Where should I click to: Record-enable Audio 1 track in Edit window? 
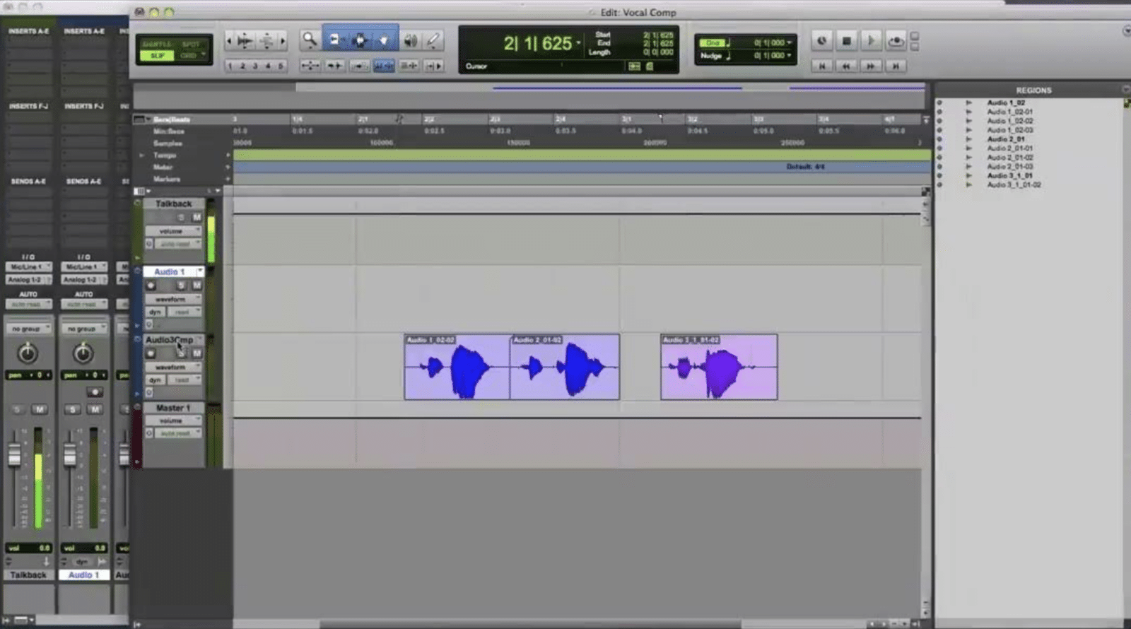pos(151,285)
